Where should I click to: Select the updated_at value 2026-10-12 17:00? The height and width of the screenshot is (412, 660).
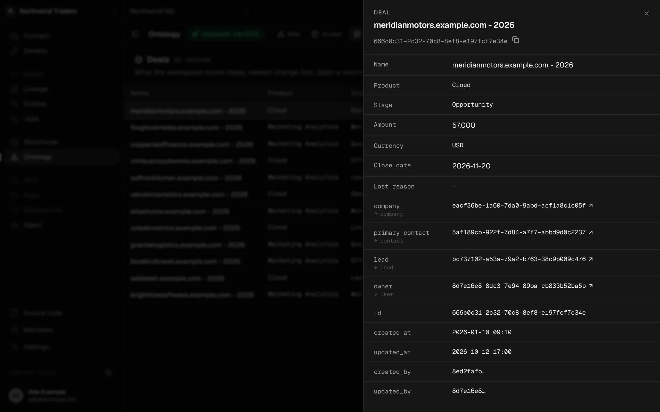(x=482, y=352)
